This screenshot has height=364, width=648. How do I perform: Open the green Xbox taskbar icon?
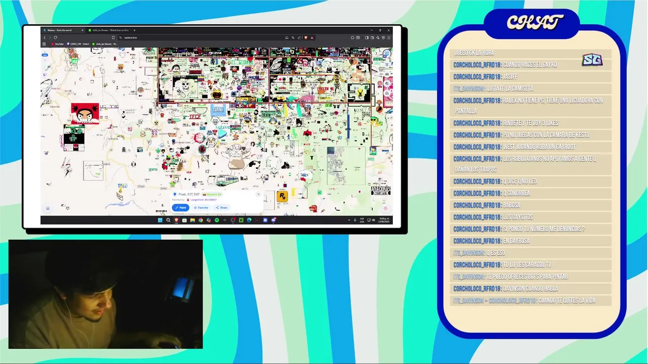(241, 220)
